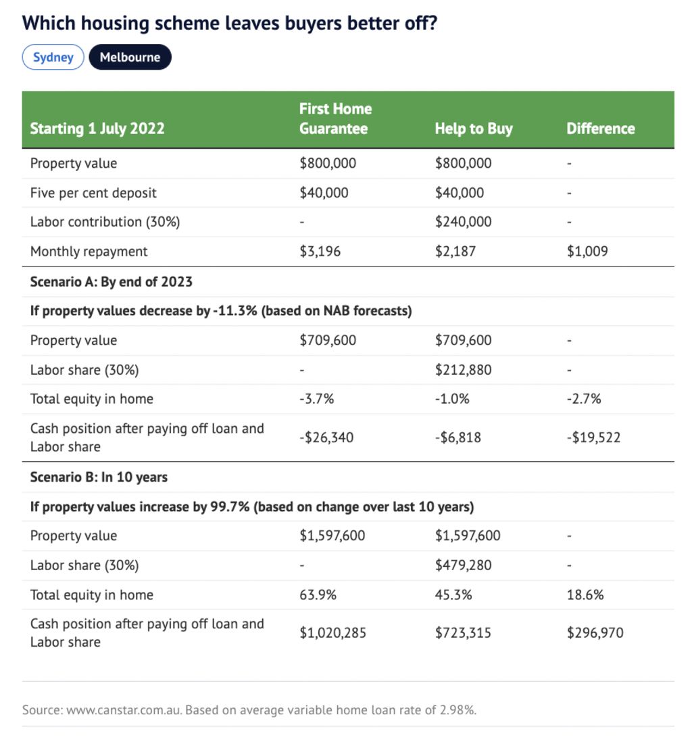692x744 pixels.
Task: Select the $212,880 Labor share value
Action: 463,370
